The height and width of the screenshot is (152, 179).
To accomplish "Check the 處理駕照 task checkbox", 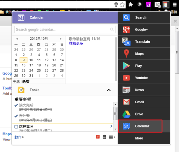I will [16, 127].
